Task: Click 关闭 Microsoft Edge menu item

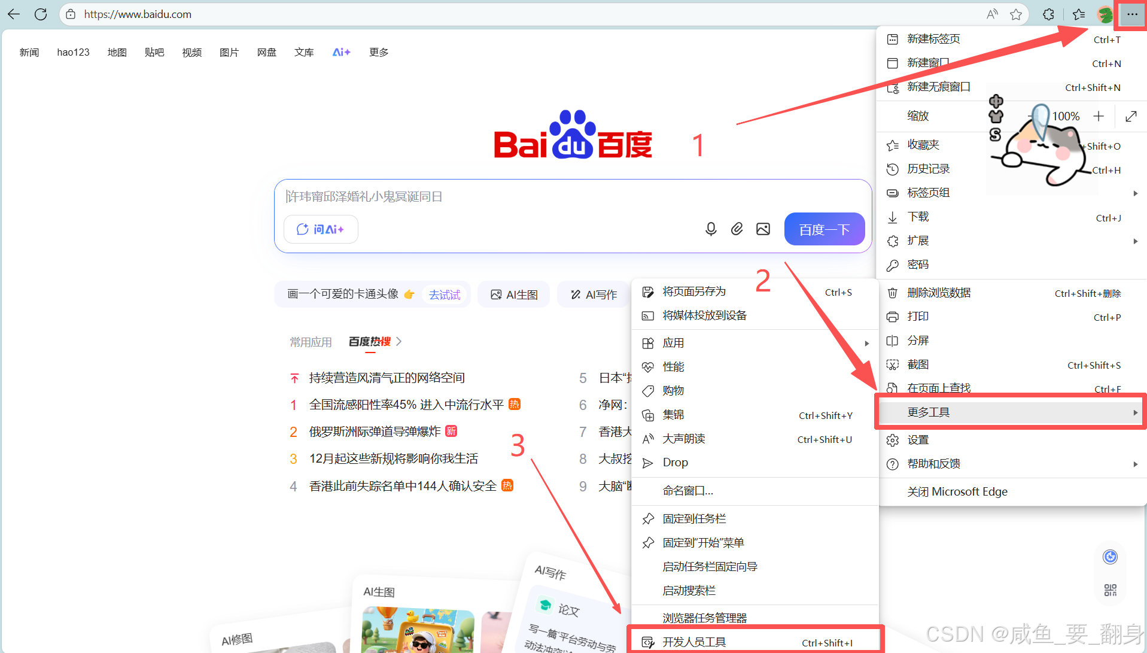Action: (x=1011, y=492)
